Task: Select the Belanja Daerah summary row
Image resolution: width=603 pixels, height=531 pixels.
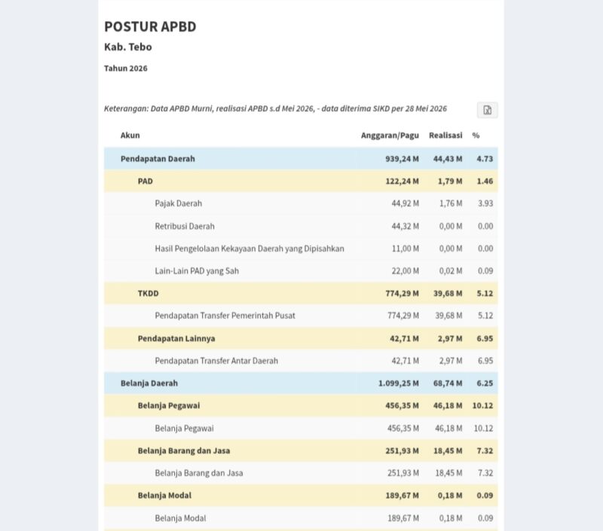Action: point(301,383)
